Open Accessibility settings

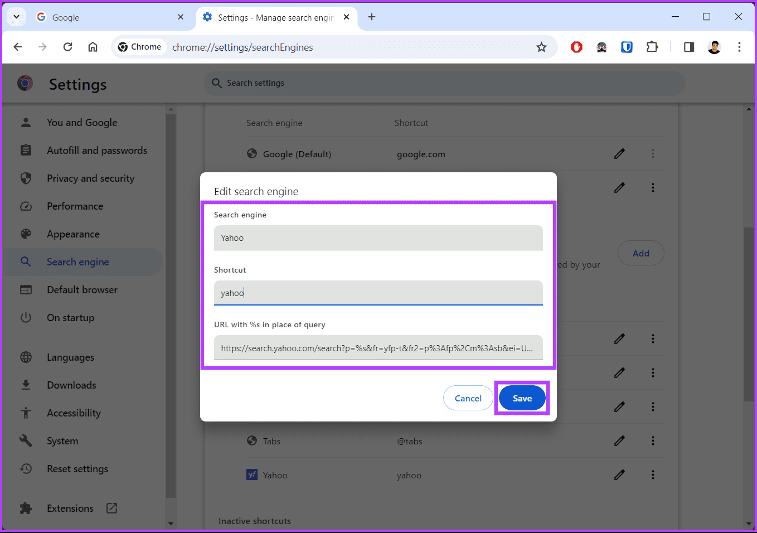[x=74, y=413]
